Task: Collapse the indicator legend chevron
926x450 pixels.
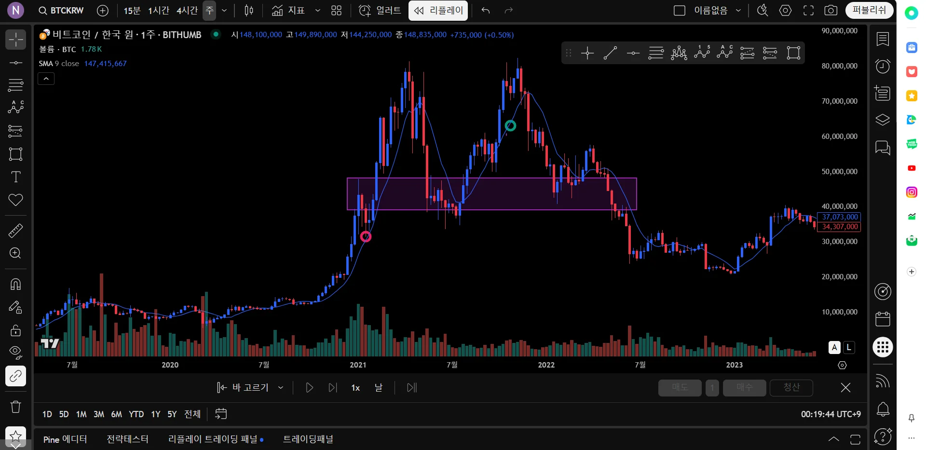Action: (46, 79)
